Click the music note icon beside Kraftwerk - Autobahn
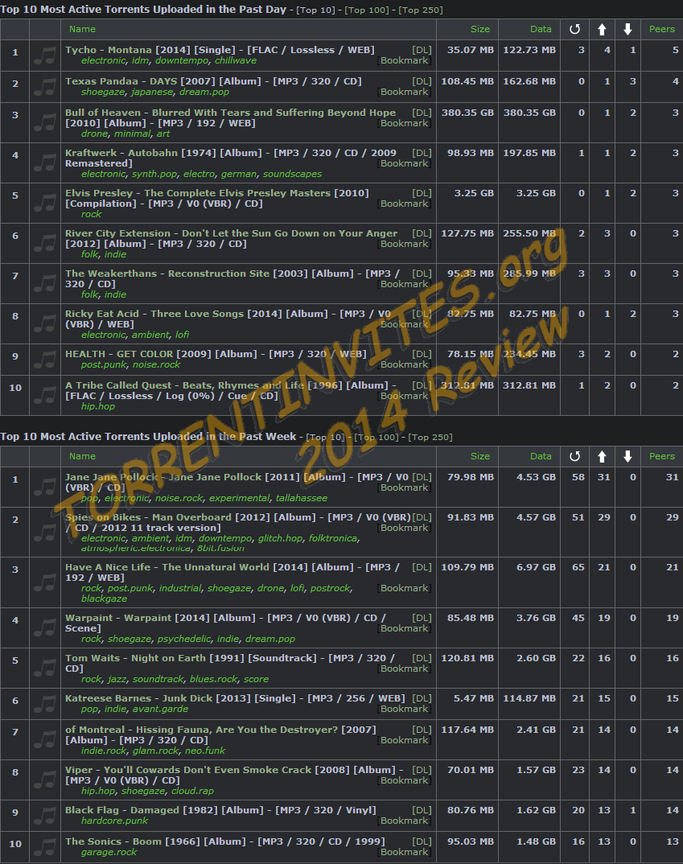Screen dimensions: 683x864 click(44, 163)
